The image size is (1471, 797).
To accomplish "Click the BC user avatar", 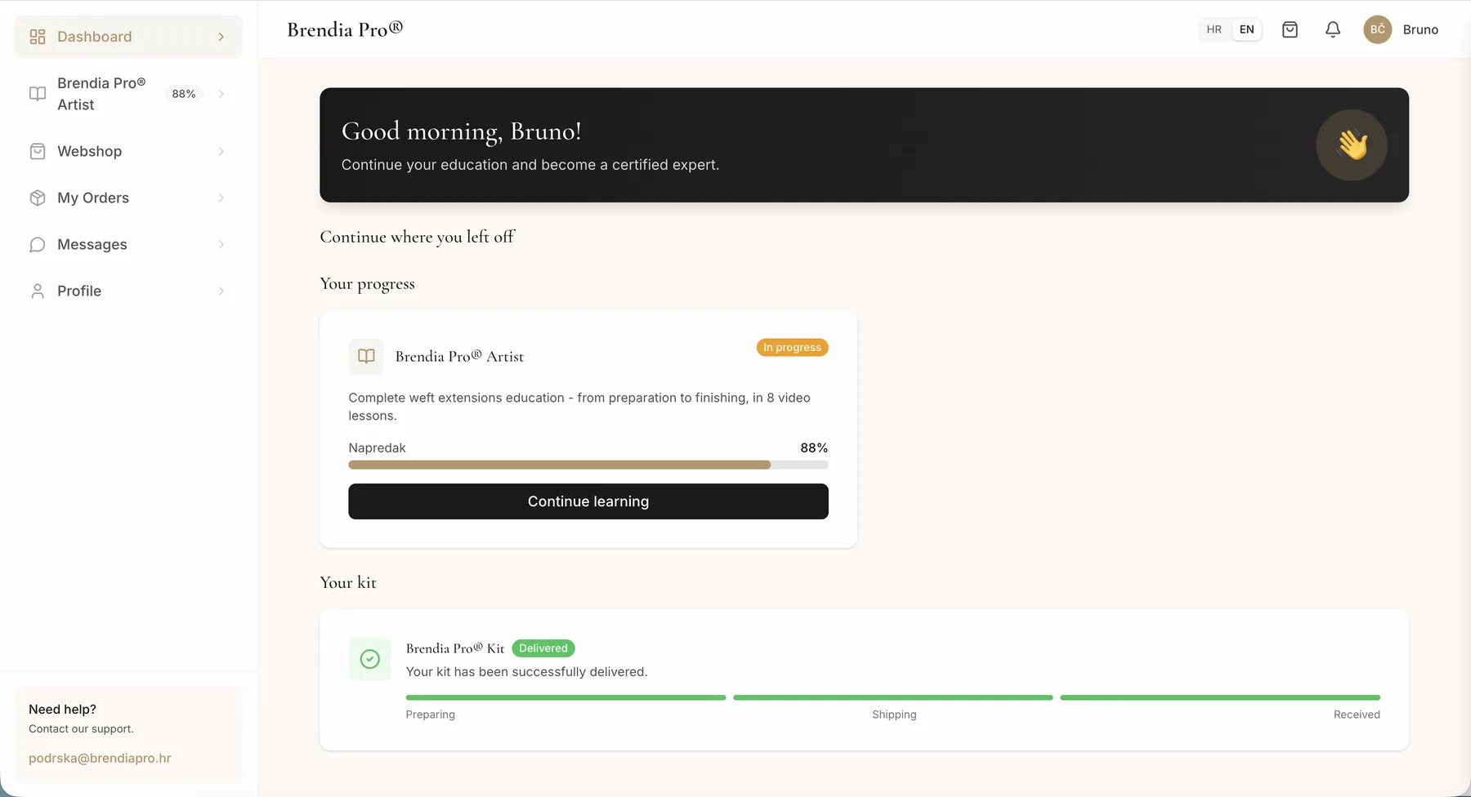I will [1378, 29].
